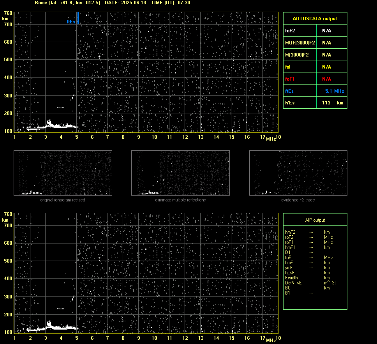Select h_vE entry in AIP output
377x344 pixels.
point(290,273)
